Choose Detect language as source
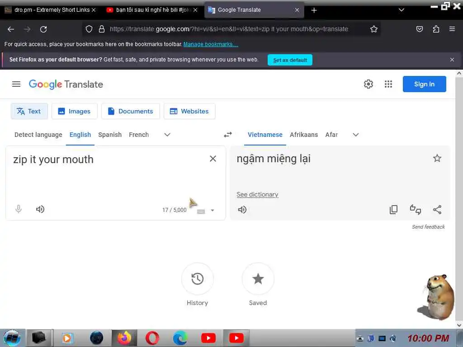This screenshot has height=347, width=463. (x=38, y=135)
